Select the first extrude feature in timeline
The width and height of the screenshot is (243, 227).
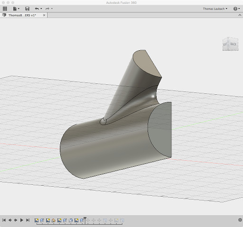[42, 220]
